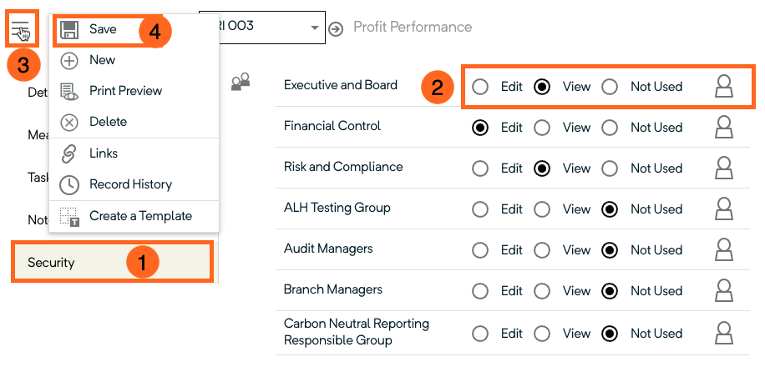Open the Security section
The width and height of the screenshot is (765, 377).
(113, 263)
